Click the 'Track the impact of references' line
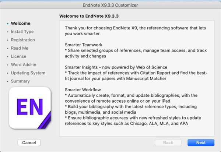The image size is (221, 152). pos(136,73)
